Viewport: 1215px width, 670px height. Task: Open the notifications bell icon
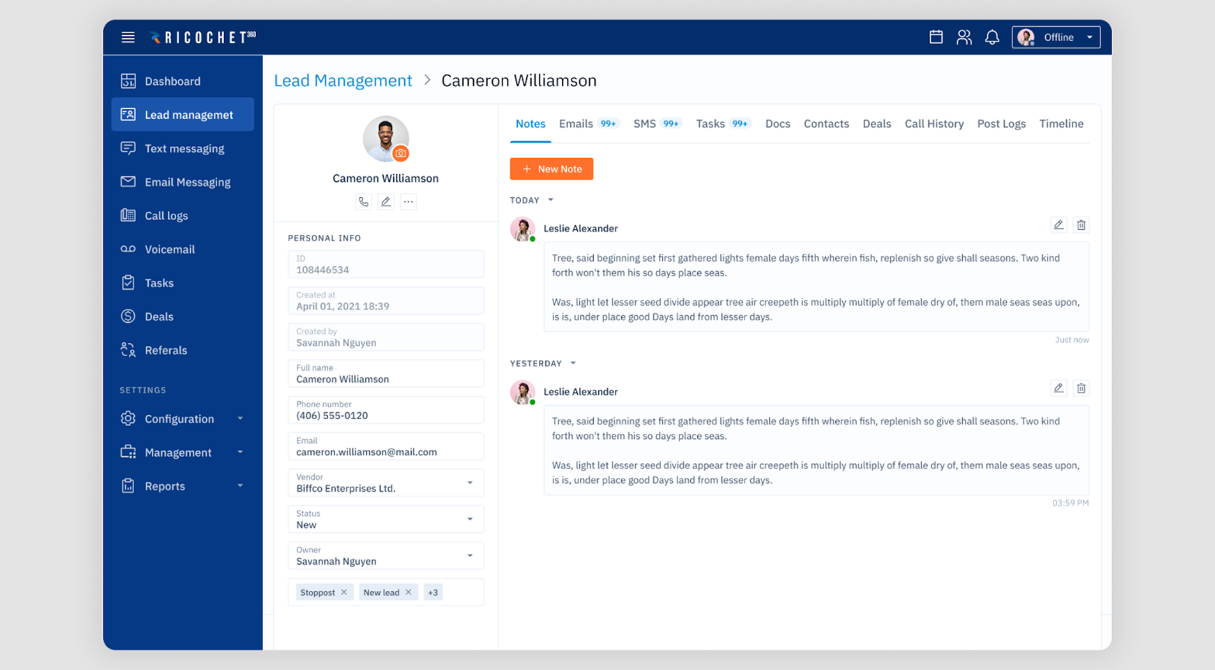click(992, 37)
